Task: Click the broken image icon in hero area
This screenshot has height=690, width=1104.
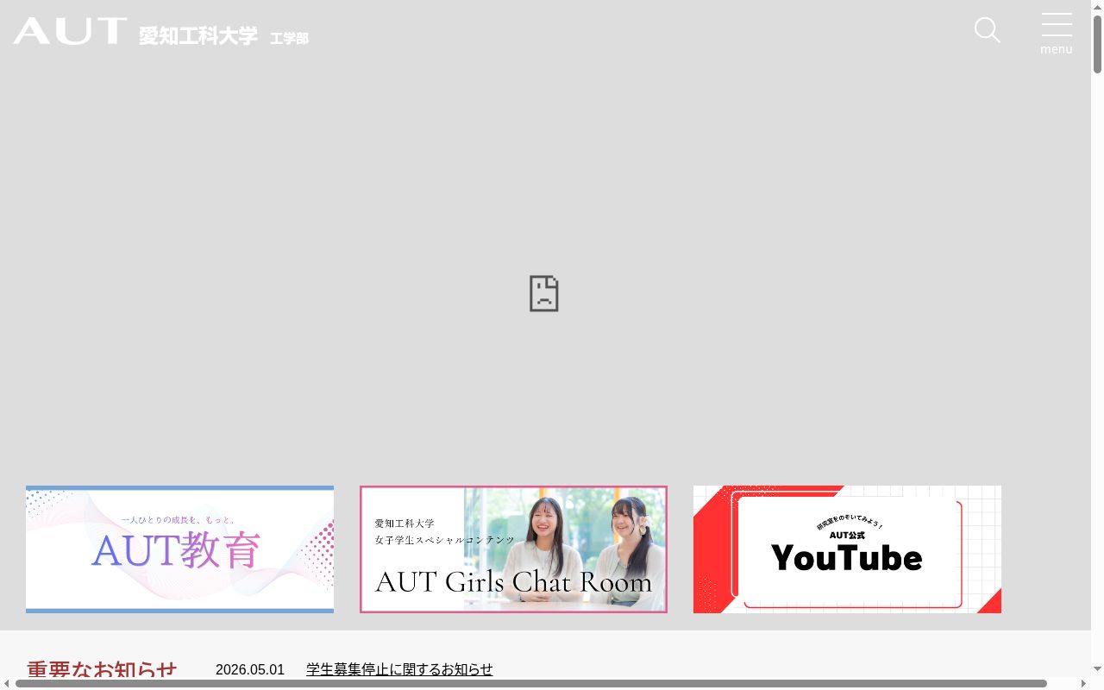Action: pyautogui.click(x=544, y=294)
